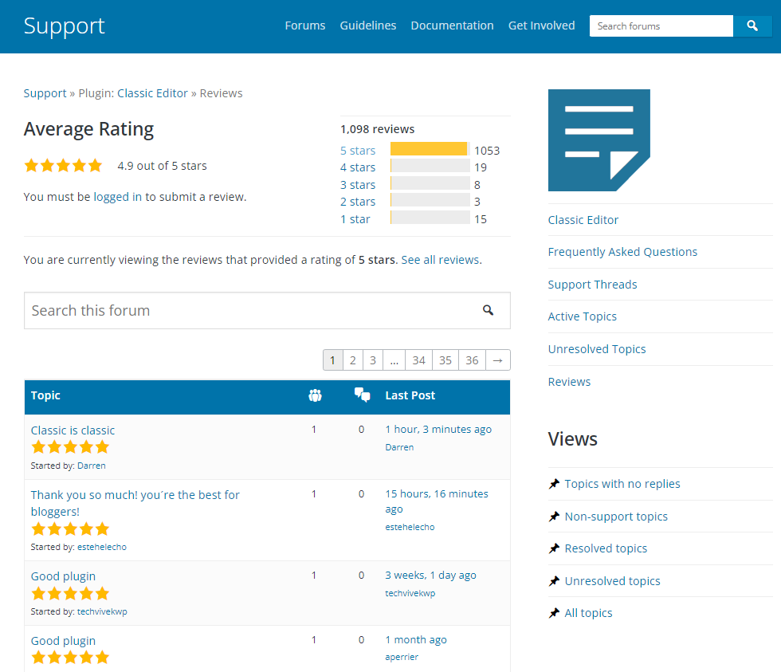The height and width of the screenshot is (672, 781).
Task: Go to pagination page 34
Action: [x=419, y=360]
